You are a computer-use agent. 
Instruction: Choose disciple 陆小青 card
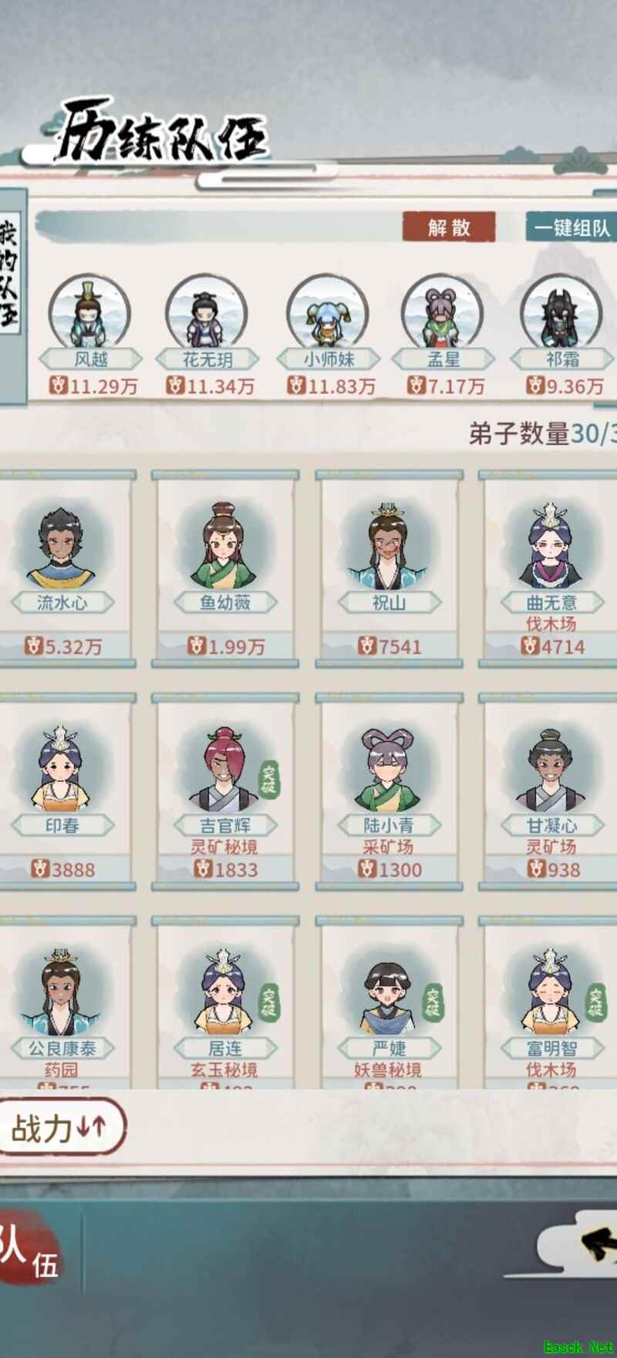[389, 791]
